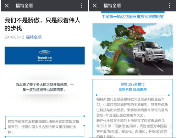Tap the right header title 福特全顺
Screen dimensions: 177x138
112,6
